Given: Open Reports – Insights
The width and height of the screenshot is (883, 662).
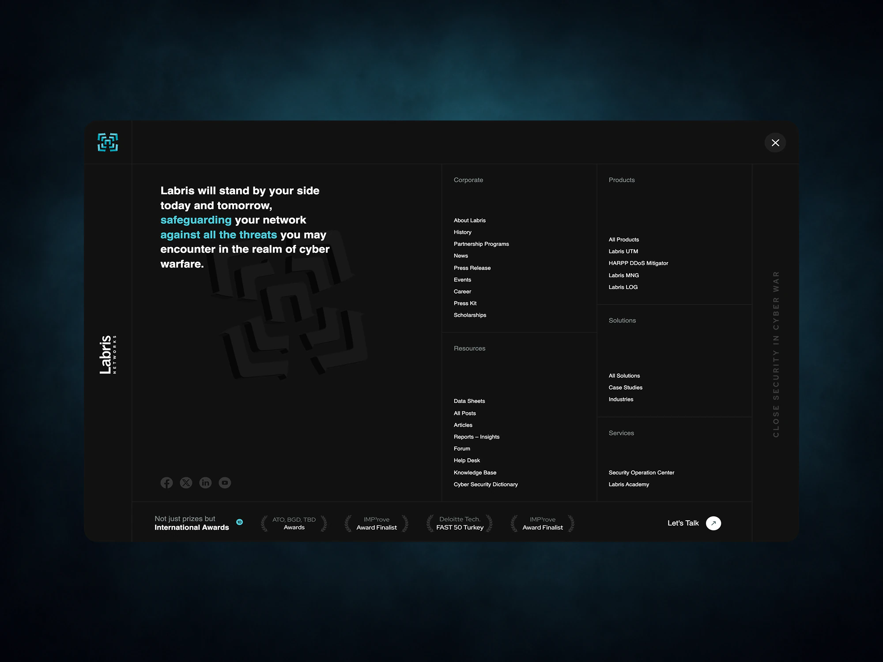Looking at the screenshot, I should point(477,437).
